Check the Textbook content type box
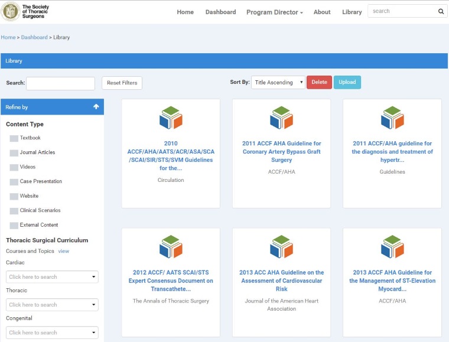 (14, 138)
